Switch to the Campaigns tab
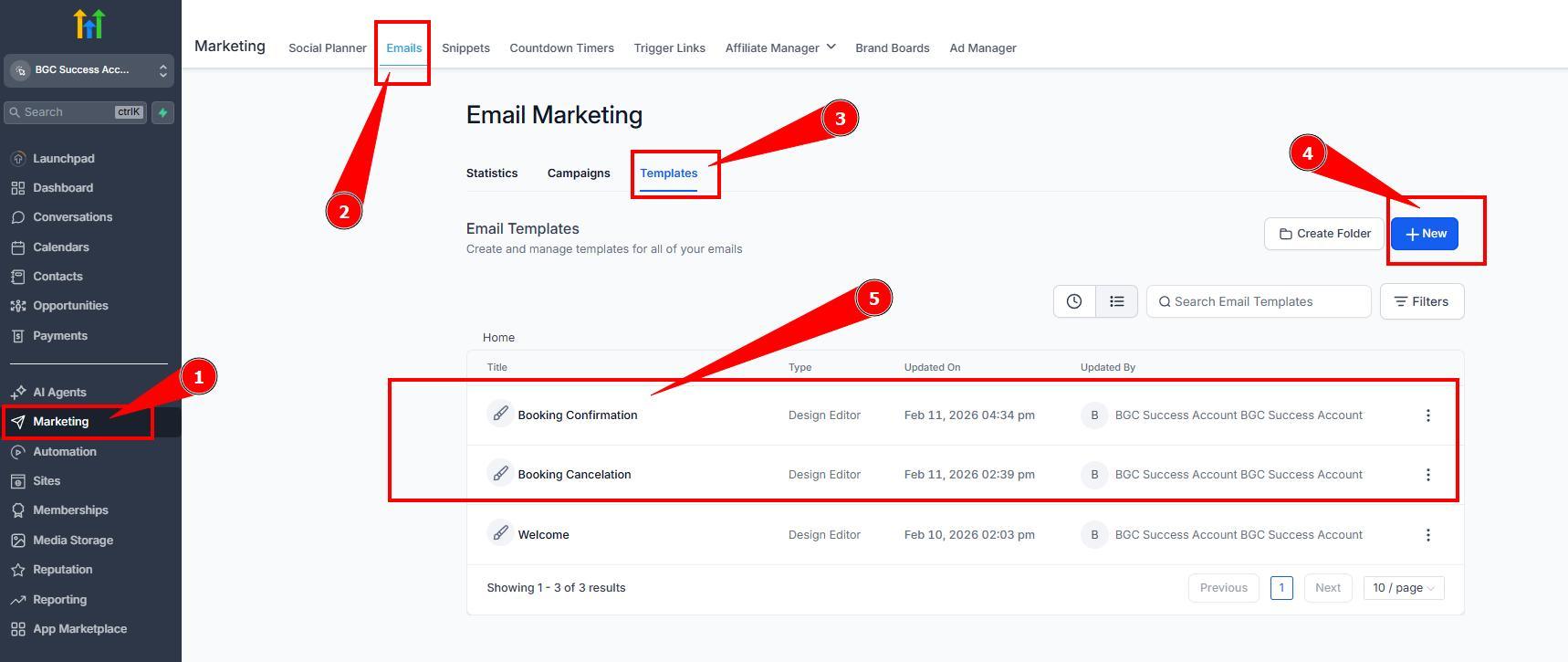Screen dimensions: 1568x662 pyautogui.click(x=579, y=173)
